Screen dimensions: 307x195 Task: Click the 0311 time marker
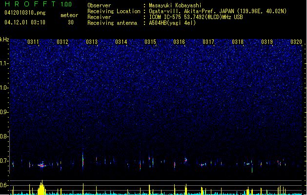(x=33, y=42)
